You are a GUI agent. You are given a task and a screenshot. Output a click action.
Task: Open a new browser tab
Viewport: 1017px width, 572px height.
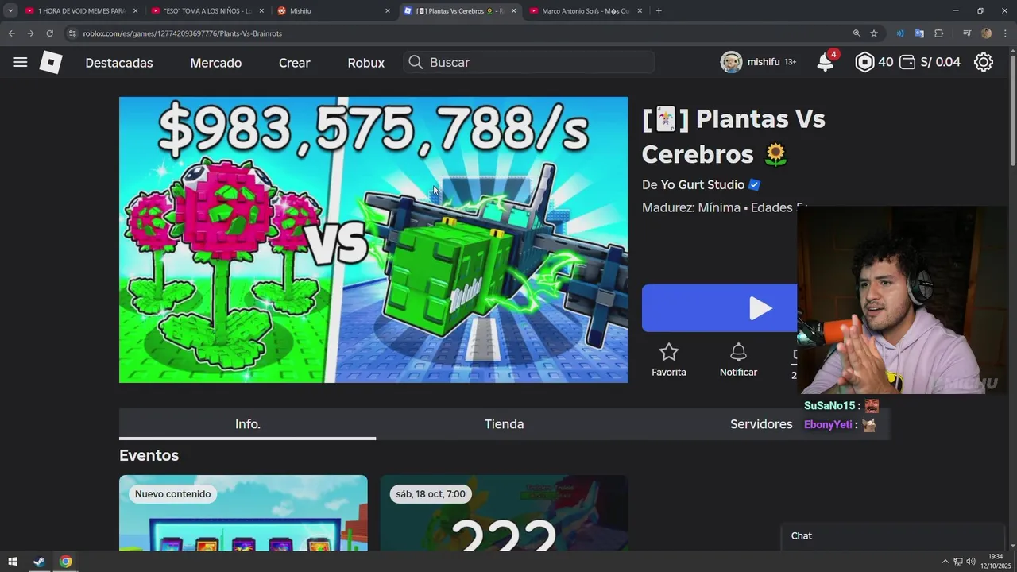tap(659, 10)
